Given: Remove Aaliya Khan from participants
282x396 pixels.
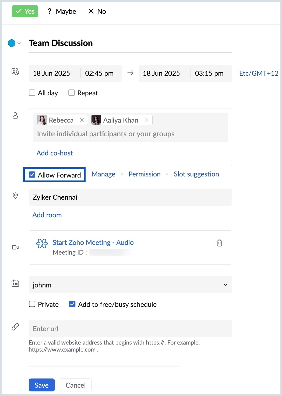Looking at the screenshot, I should pos(147,120).
